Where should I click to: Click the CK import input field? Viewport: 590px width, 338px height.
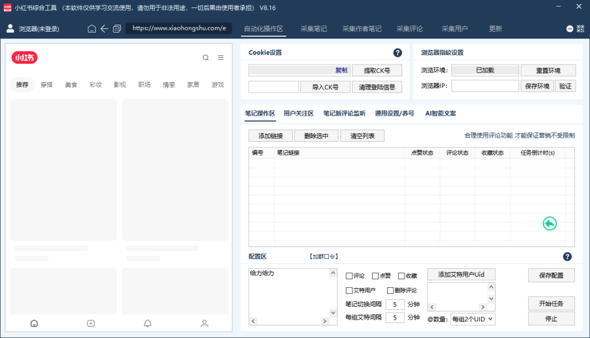click(x=274, y=87)
